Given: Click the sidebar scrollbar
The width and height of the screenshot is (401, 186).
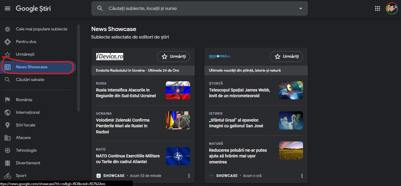Looking at the screenshot, I should click(x=79, y=68).
